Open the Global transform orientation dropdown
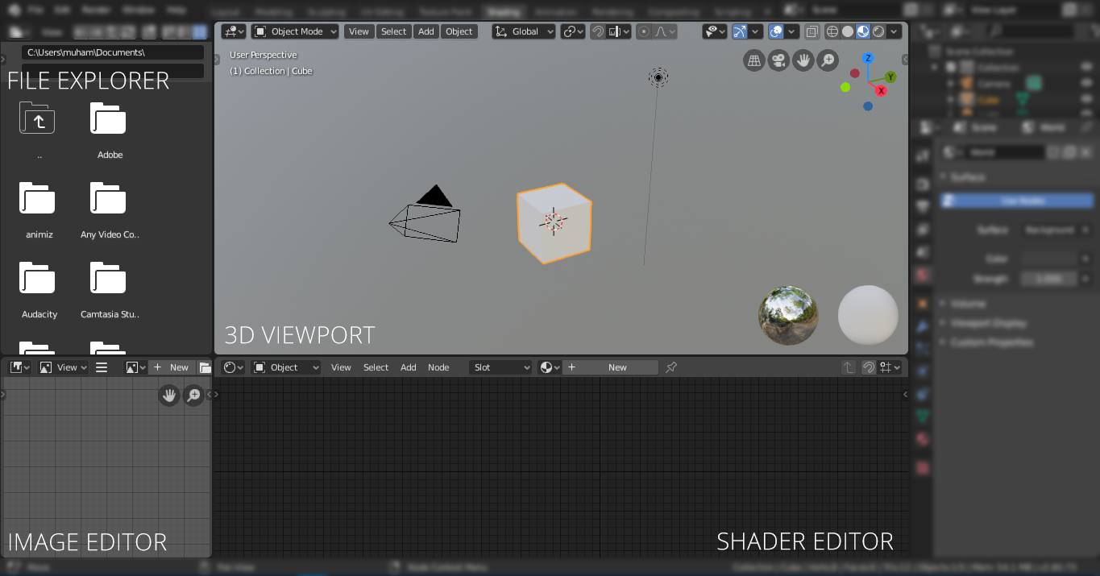The width and height of the screenshot is (1100, 576). point(524,31)
